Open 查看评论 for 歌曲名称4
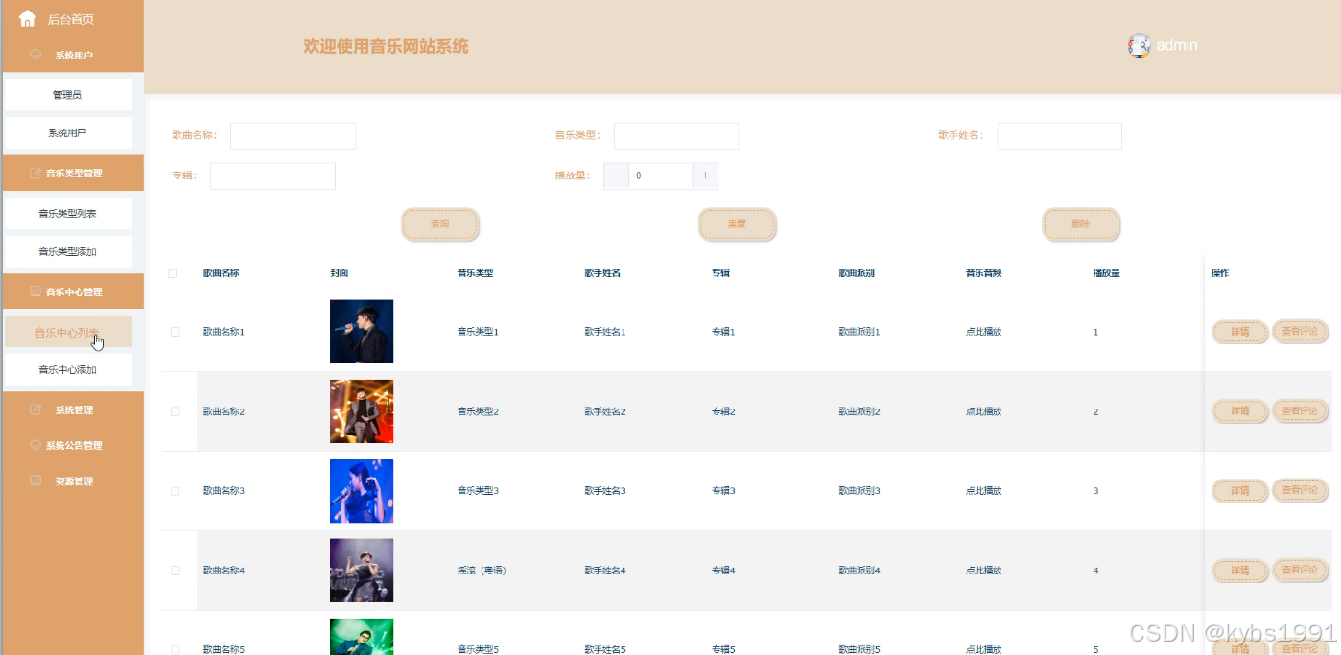 click(x=1300, y=571)
